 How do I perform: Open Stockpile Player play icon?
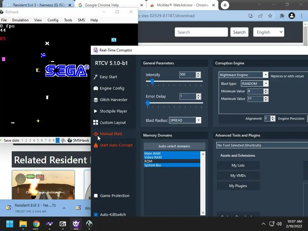(x=96, y=111)
